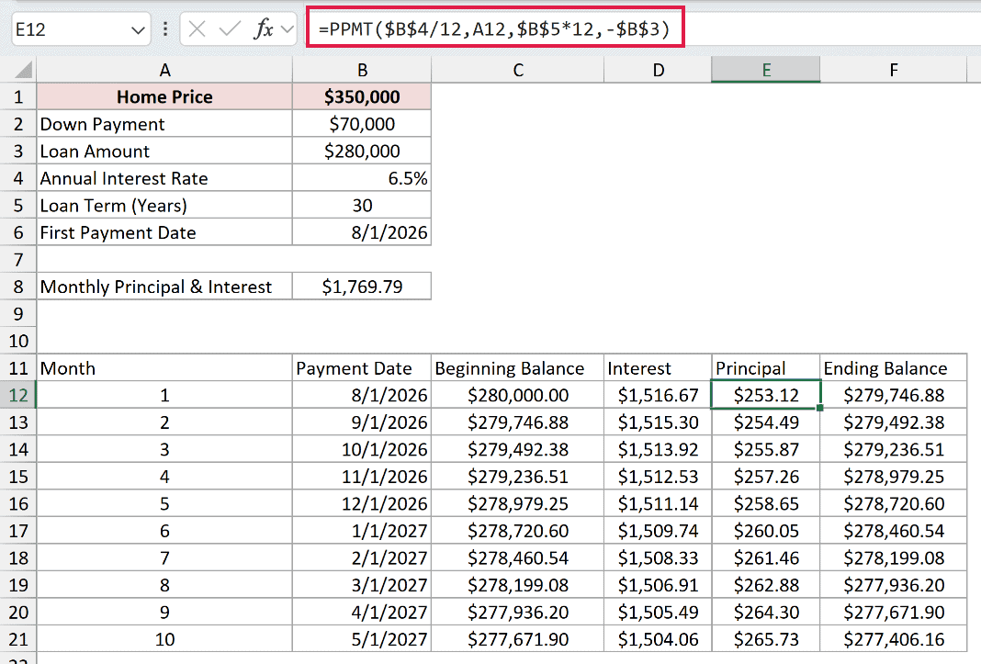The height and width of the screenshot is (664, 981).
Task: Select the $350,000 home price cell
Action: point(362,97)
